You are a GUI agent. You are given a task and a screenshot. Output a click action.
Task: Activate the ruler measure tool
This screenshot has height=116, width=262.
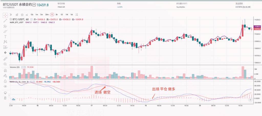[x=5, y=59]
